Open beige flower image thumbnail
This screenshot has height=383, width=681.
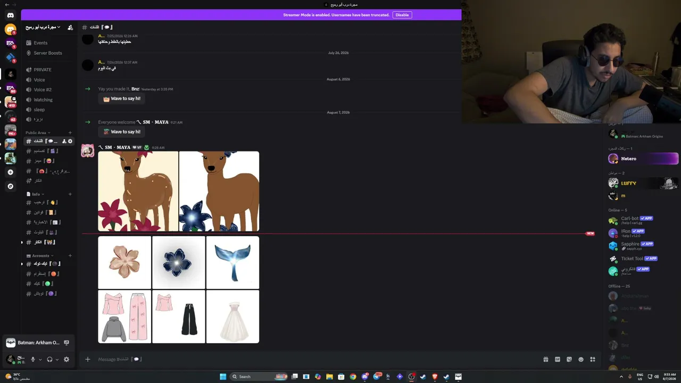click(124, 262)
